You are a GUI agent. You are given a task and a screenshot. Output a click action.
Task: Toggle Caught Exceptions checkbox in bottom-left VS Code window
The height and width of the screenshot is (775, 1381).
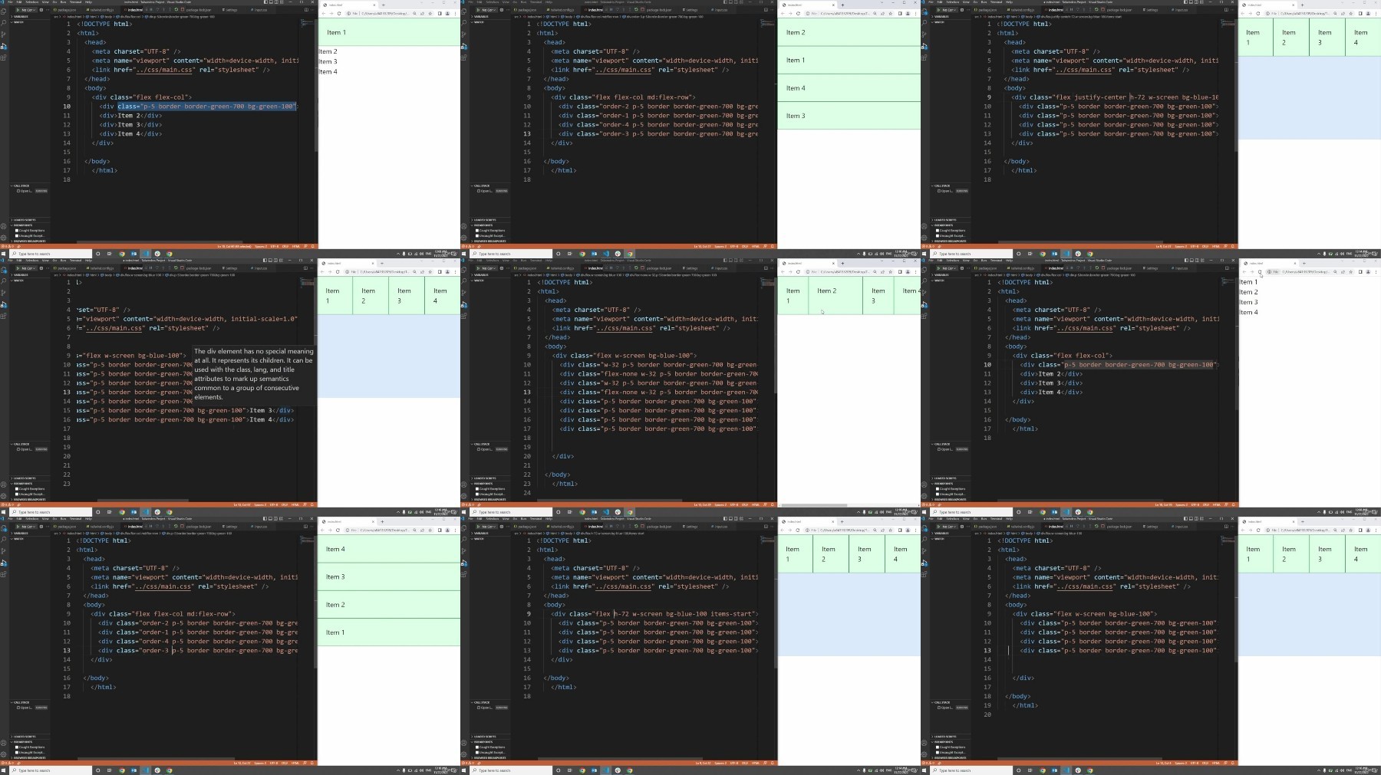coord(17,747)
